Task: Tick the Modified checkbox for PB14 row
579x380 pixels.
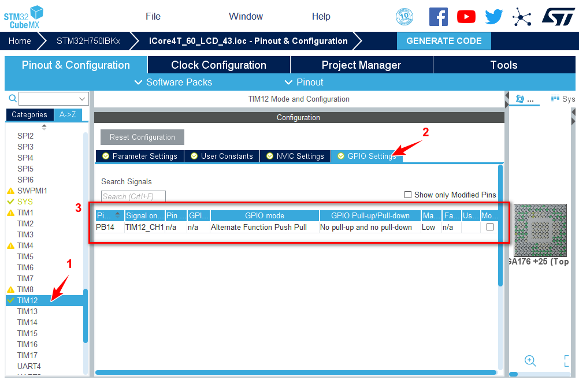Action: 490,228
